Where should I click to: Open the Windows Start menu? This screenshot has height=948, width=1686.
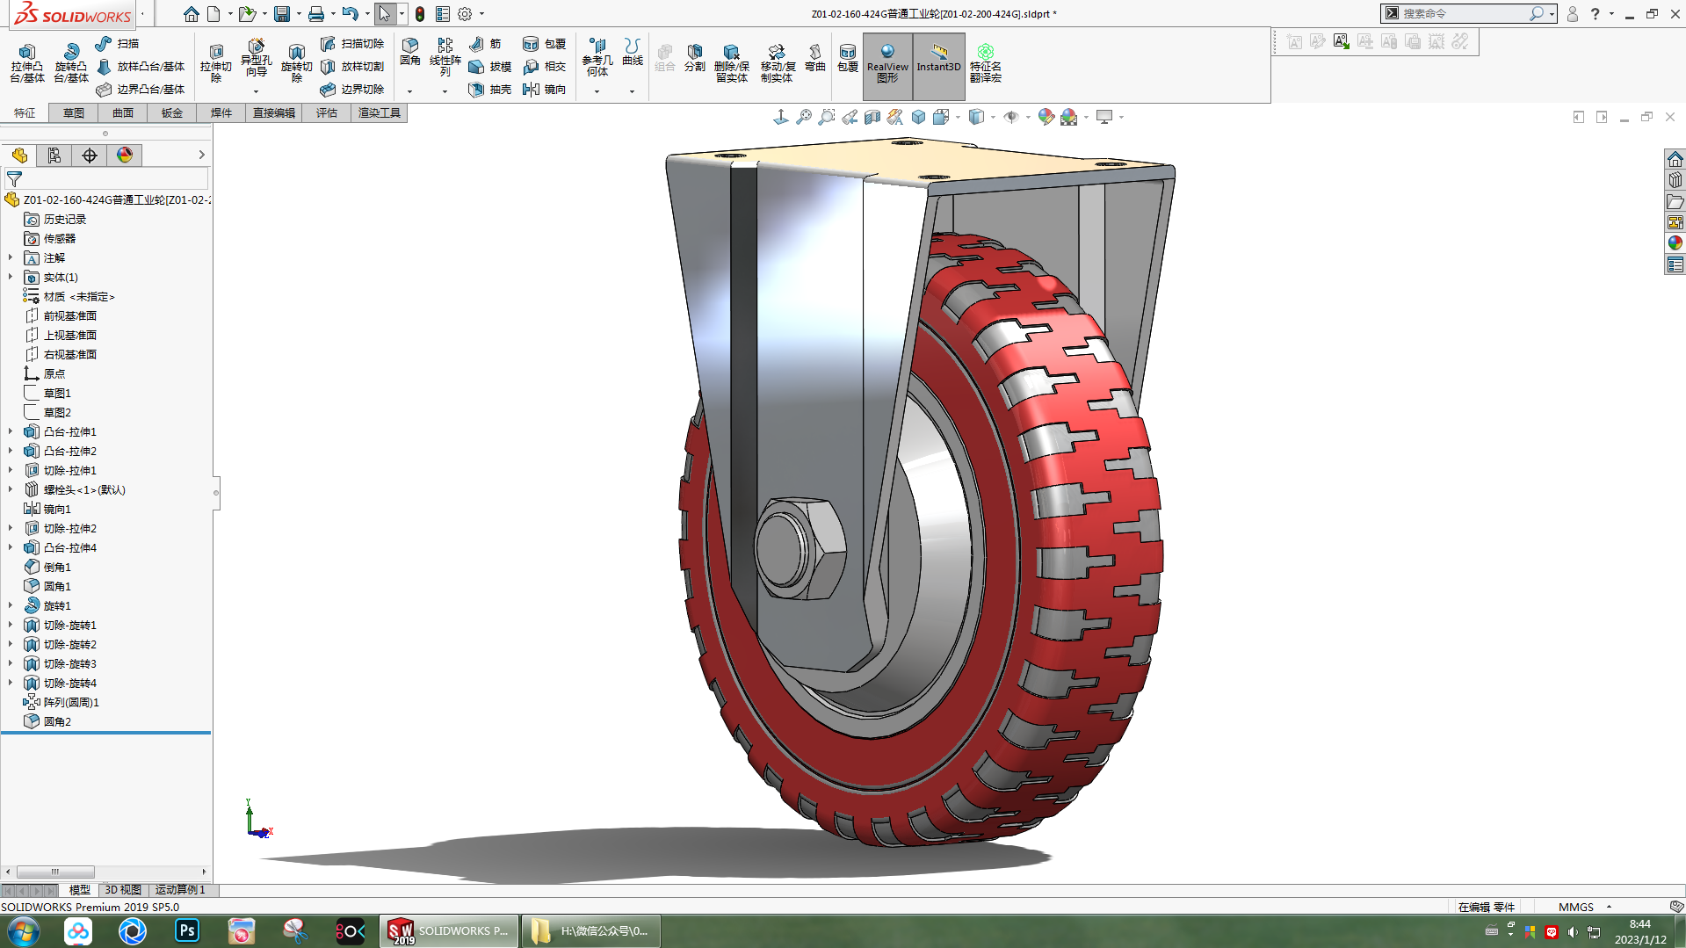(24, 930)
